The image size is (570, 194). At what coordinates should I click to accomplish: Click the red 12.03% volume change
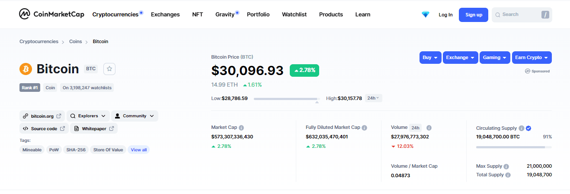[402, 146]
